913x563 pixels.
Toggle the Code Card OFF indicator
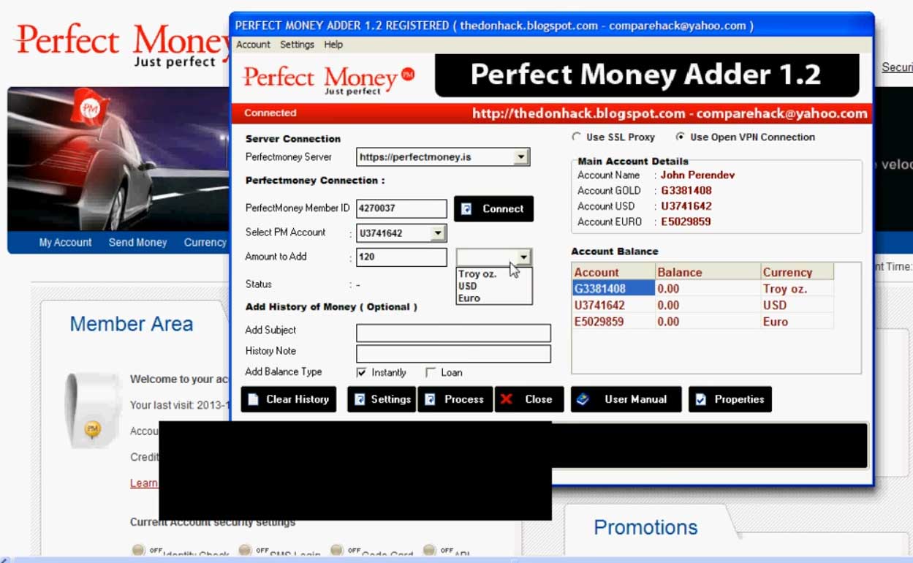pos(337,550)
